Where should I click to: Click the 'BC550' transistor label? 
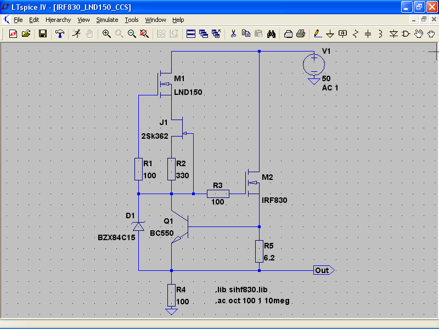(161, 233)
